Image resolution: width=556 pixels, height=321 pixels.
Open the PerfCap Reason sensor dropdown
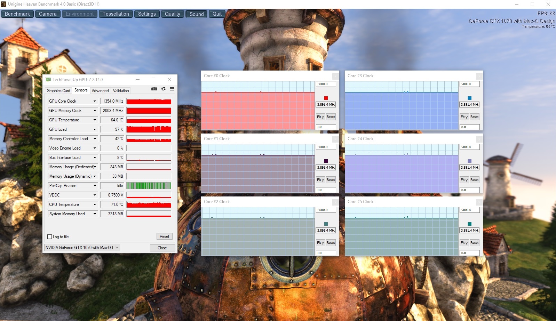(95, 186)
